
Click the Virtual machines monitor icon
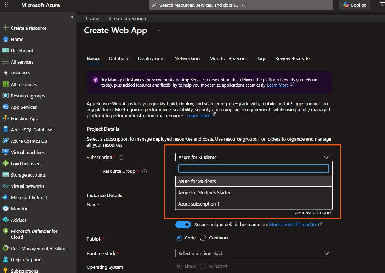pyautogui.click(x=5, y=152)
